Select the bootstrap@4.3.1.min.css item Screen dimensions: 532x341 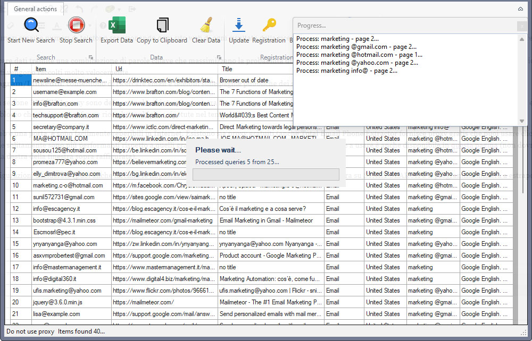72,220
